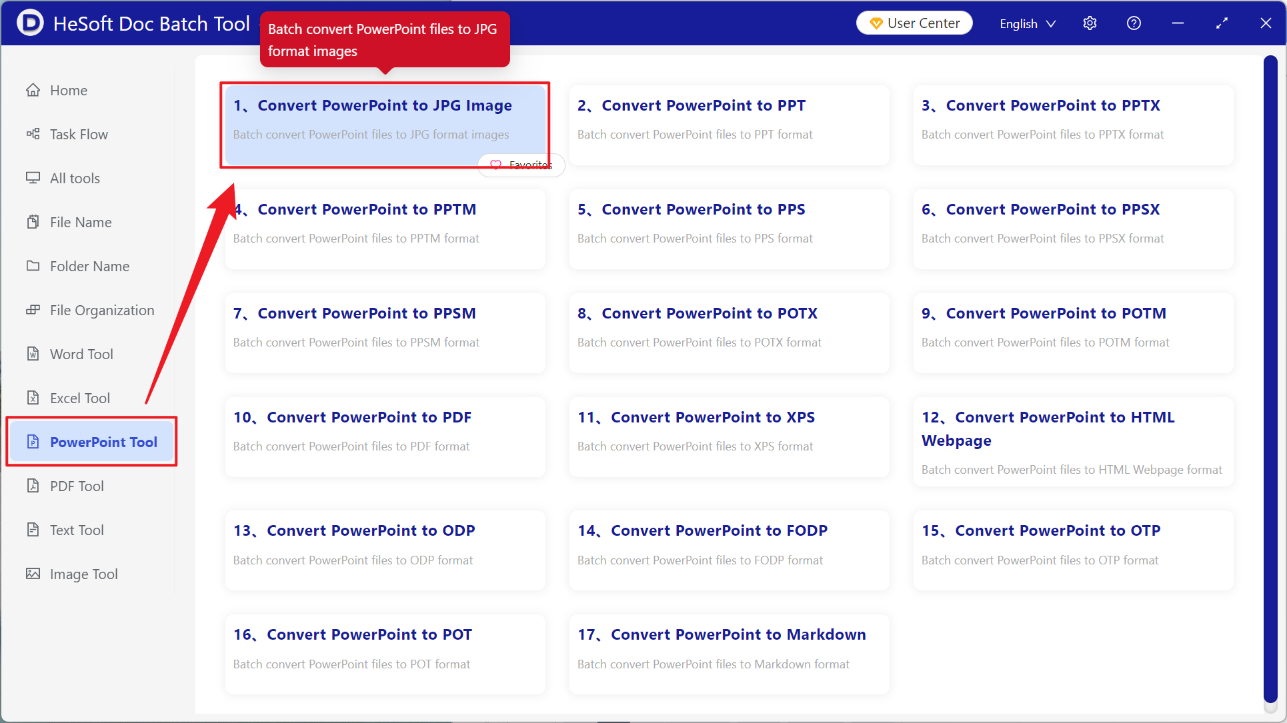Open Convert PowerPoint to PDF card
Image resolution: width=1287 pixels, height=723 pixels.
tap(385, 436)
